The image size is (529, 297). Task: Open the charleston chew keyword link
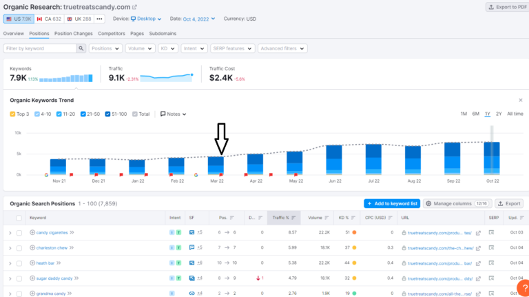coord(52,247)
